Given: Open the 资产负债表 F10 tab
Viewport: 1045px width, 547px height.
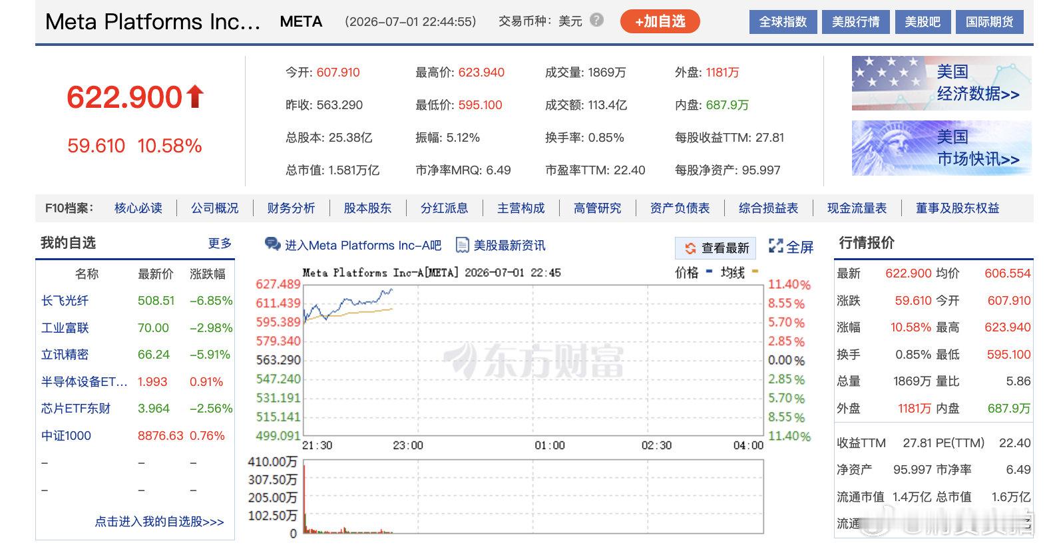Looking at the screenshot, I should pos(680,208).
